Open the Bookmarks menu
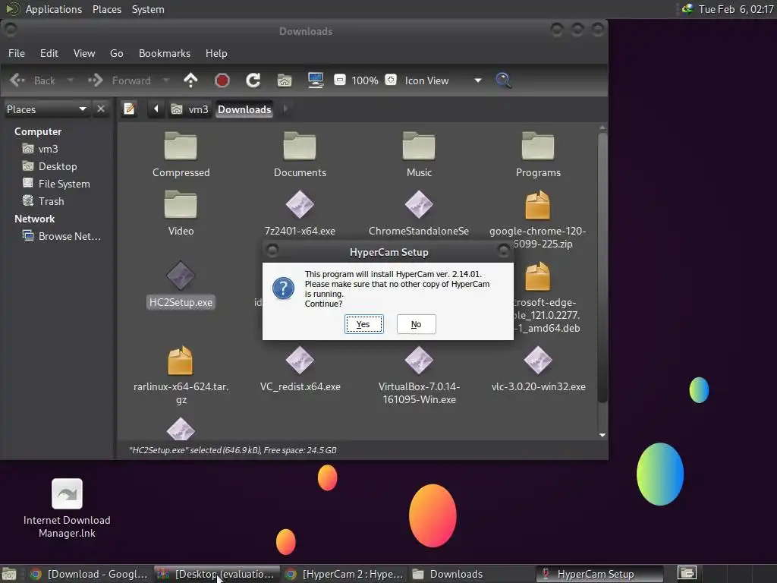This screenshot has width=777, height=583. pos(165,53)
